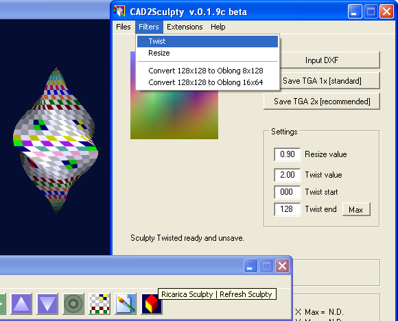Click the Input DXF button
Image resolution: width=398 pixels, height=321 pixels.
tap(329, 60)
